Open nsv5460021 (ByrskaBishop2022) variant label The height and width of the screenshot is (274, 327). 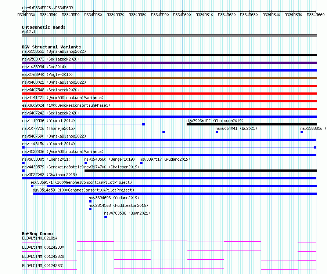point(54,82)
